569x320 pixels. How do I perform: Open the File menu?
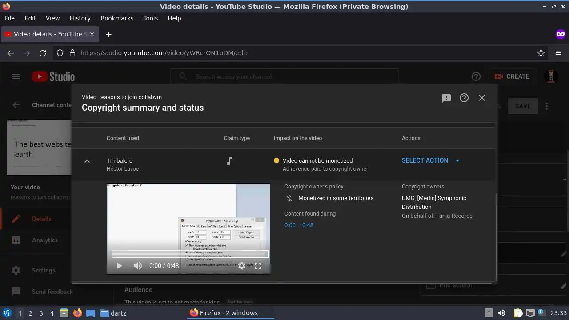click(x=9, y=18)
